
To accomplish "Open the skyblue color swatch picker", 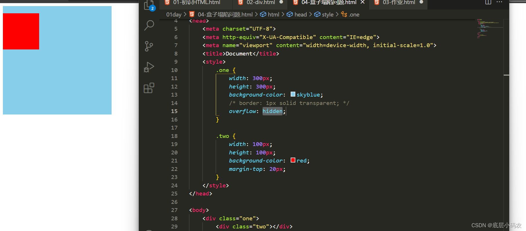I will point(293,94).
